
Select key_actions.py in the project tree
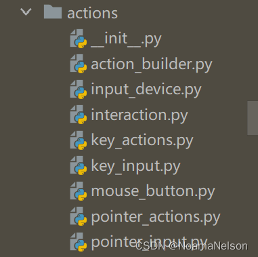coord(142,140)
